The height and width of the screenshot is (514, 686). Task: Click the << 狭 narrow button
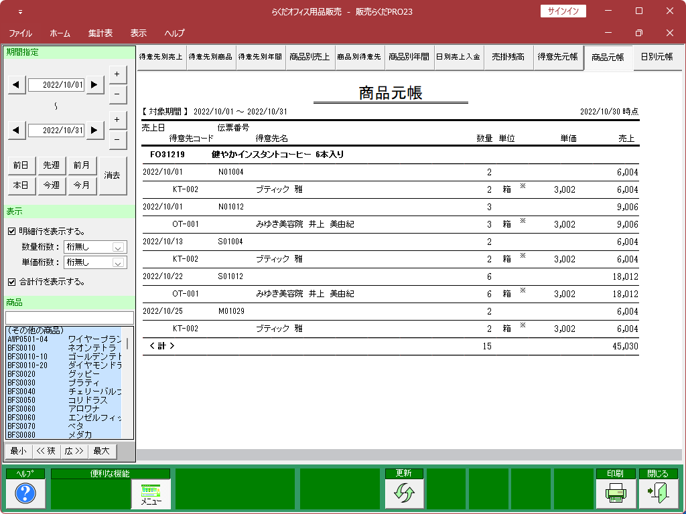pyautogui.click(x=46, y=451)
